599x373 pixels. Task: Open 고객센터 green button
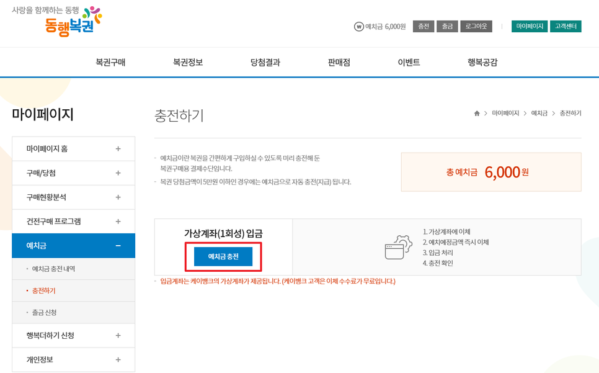coord(566,26)
